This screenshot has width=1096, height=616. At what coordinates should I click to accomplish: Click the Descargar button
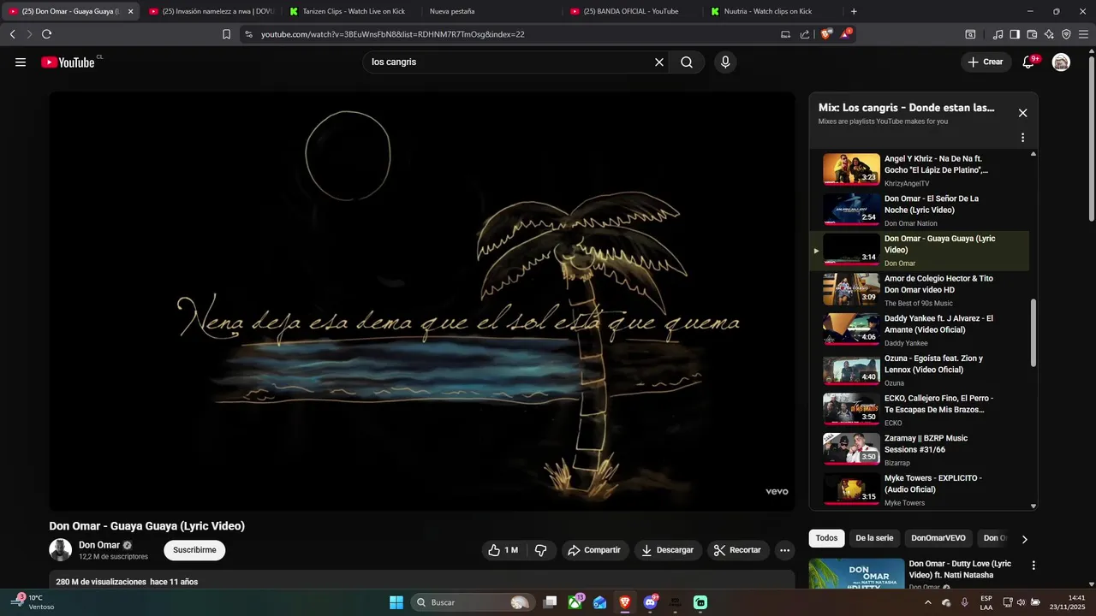[668, 550]
